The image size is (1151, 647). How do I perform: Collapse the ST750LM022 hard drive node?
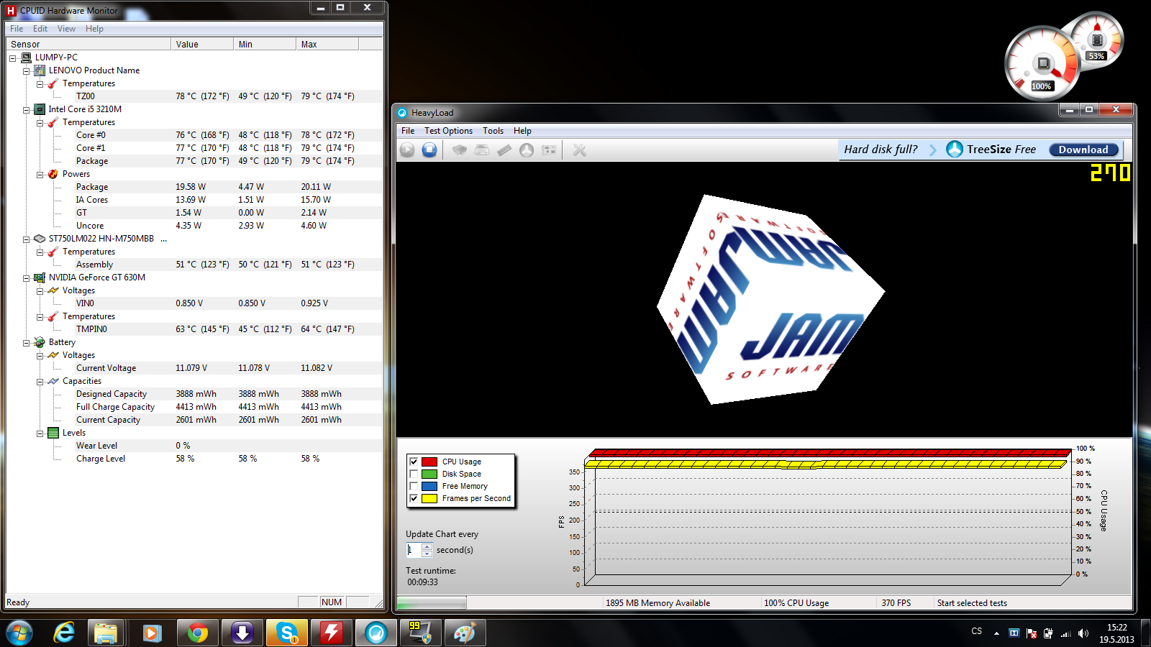tap(27, 239)
